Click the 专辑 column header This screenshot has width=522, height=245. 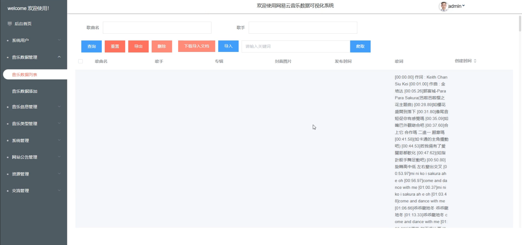coord(219,61)
